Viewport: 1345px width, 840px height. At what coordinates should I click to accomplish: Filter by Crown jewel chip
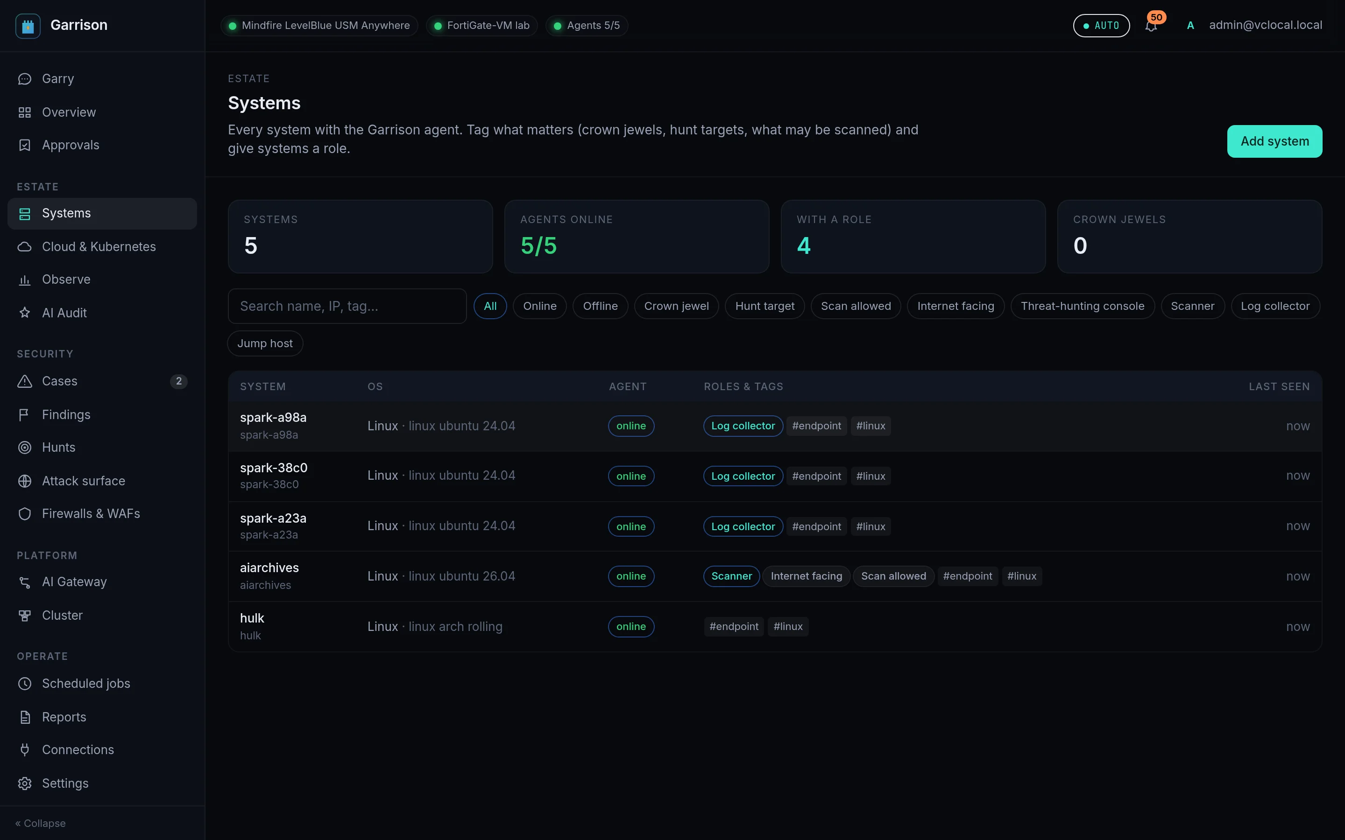click(676, 306)
